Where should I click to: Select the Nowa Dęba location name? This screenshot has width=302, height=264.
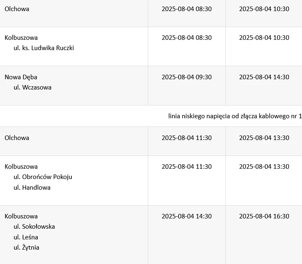[x=21, y=77]
